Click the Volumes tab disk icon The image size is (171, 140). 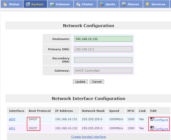pos(52,4)
